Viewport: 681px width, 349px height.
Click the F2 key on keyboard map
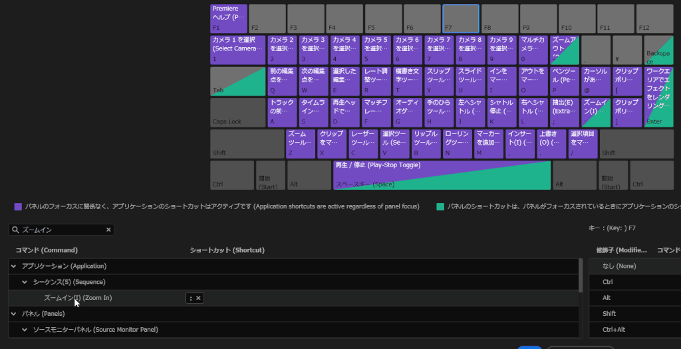pos(267,19)
